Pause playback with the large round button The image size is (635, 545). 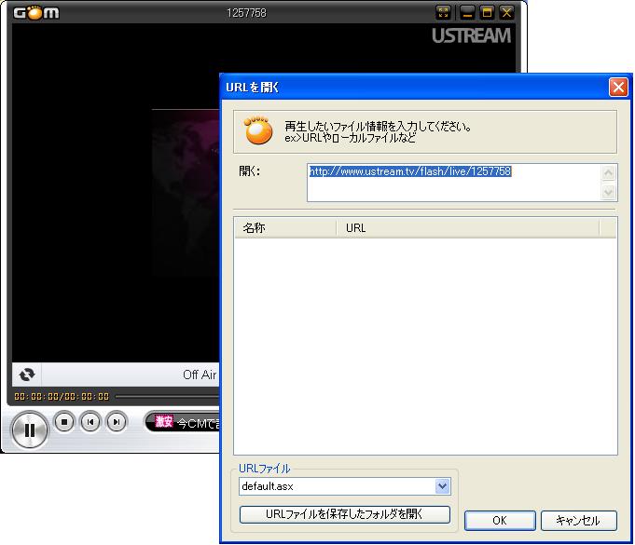30,430
